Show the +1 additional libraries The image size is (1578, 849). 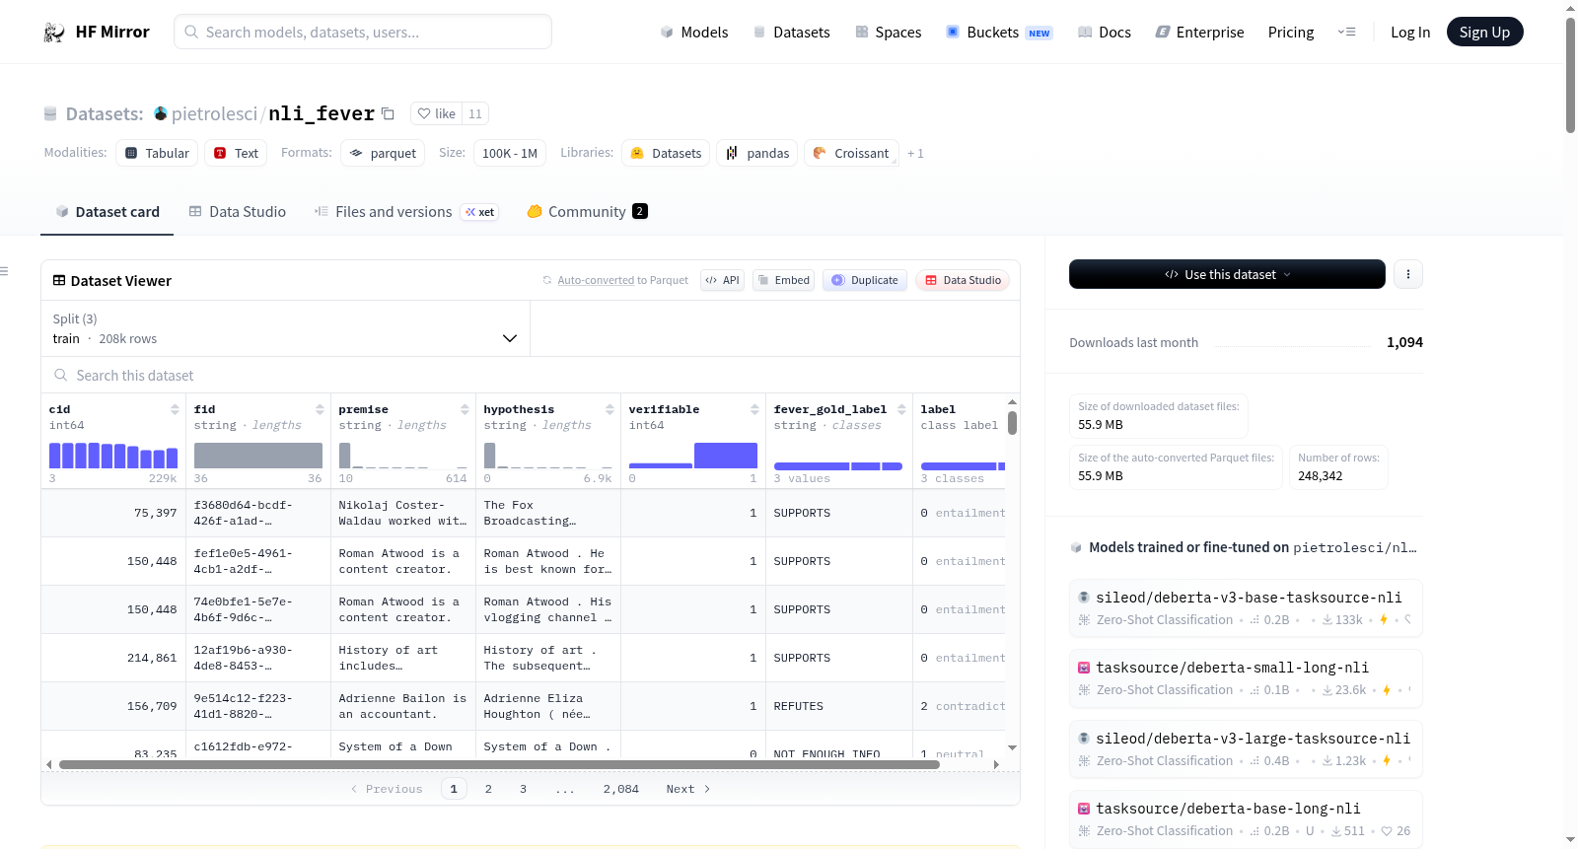(915, 154)
